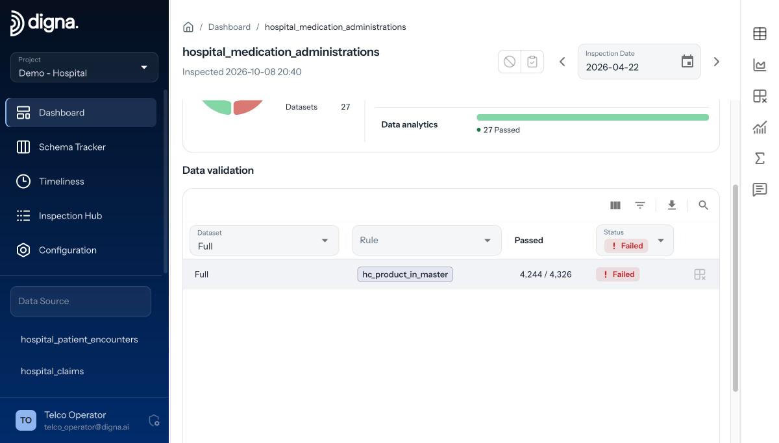This screenshot has width=779, height=443.
Task: Open the Project dropdown Demo - Hospital
Action: (84, 67)
